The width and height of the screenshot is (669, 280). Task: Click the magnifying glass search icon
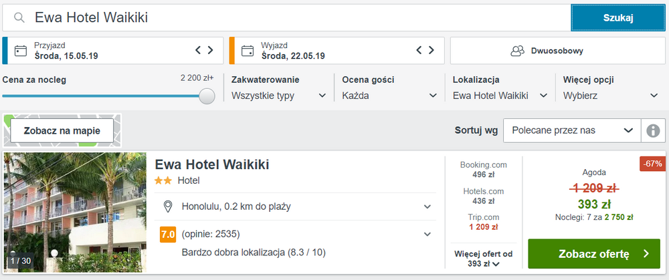coord(19,17)
